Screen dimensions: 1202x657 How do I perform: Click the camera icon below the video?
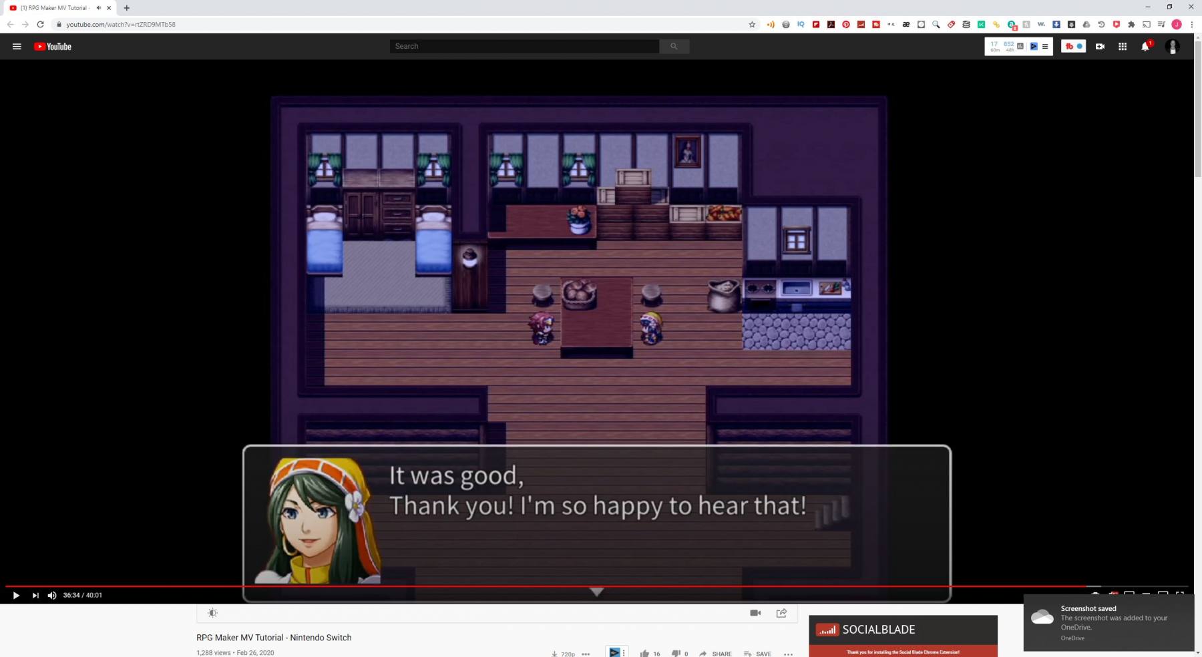tap(755, 613)
